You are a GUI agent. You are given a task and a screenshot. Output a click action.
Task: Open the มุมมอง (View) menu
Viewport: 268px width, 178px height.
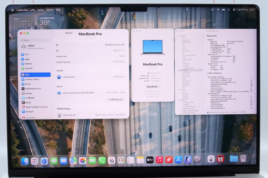pos(41,10)
